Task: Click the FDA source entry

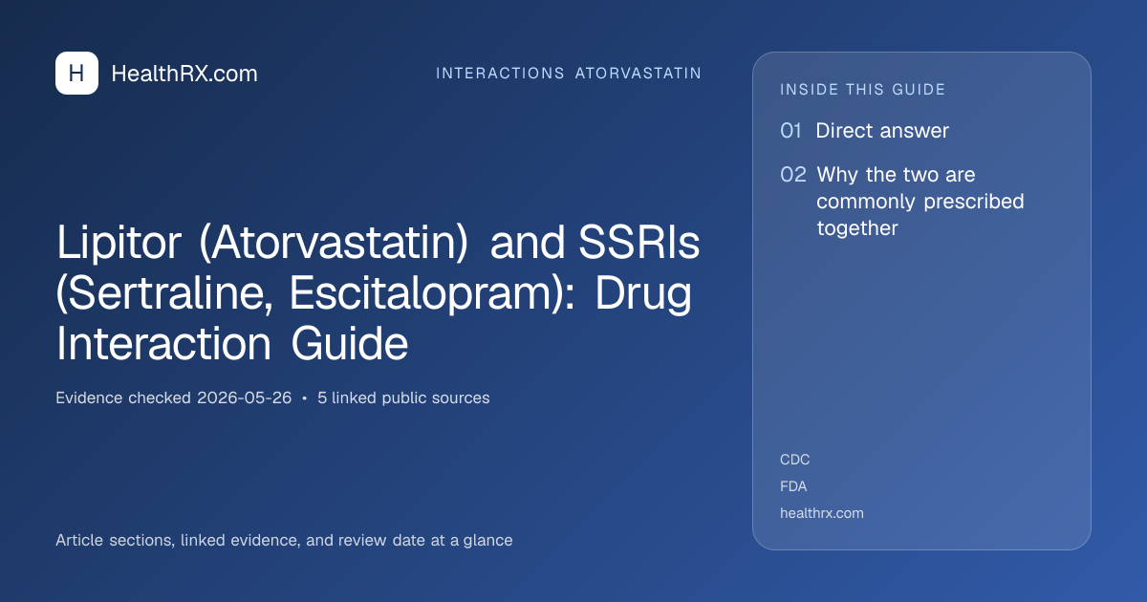Action: pyautogui.click(x=793, y=486)
